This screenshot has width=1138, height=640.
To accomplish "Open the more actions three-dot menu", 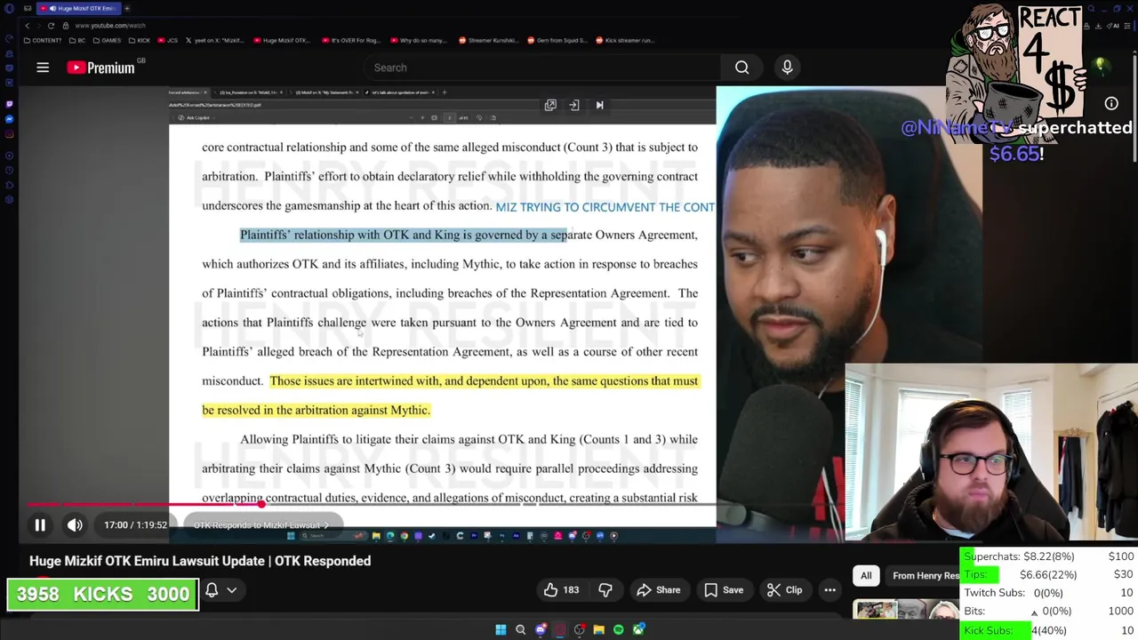I will [829, 590].
